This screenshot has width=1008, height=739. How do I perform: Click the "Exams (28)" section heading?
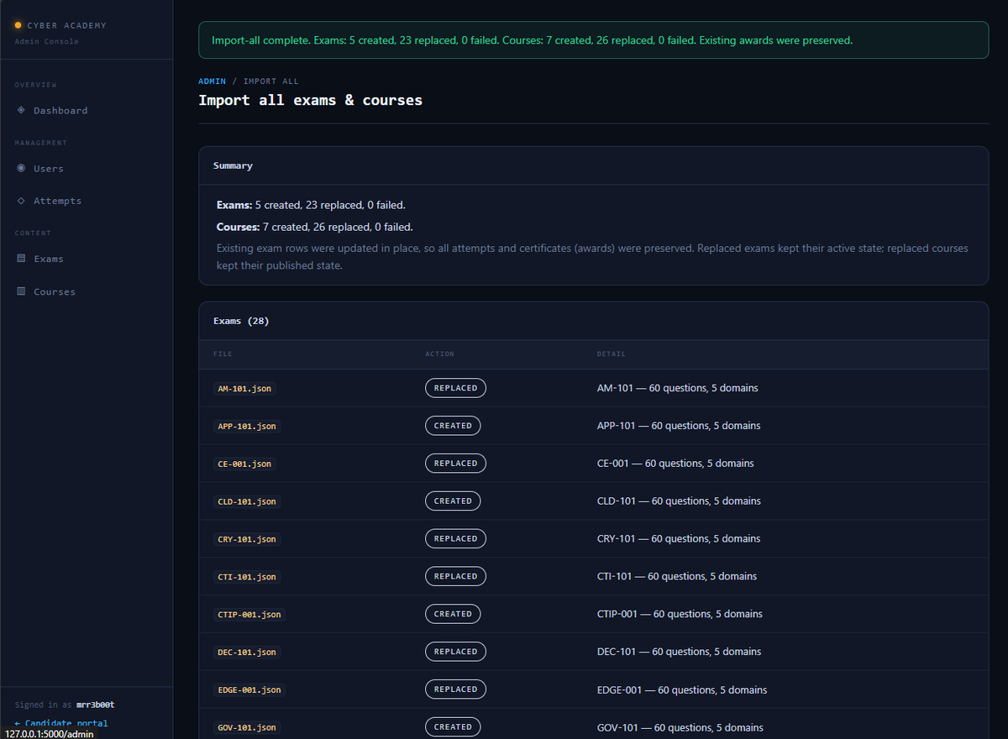(x=241, y=321)
